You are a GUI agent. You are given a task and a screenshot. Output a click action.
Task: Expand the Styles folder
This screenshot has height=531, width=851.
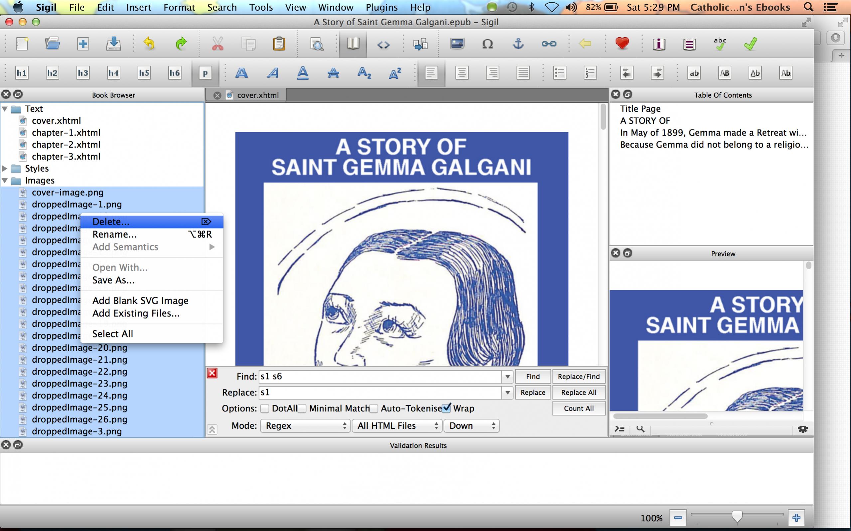pyautogui.click(x=5, y=169)
